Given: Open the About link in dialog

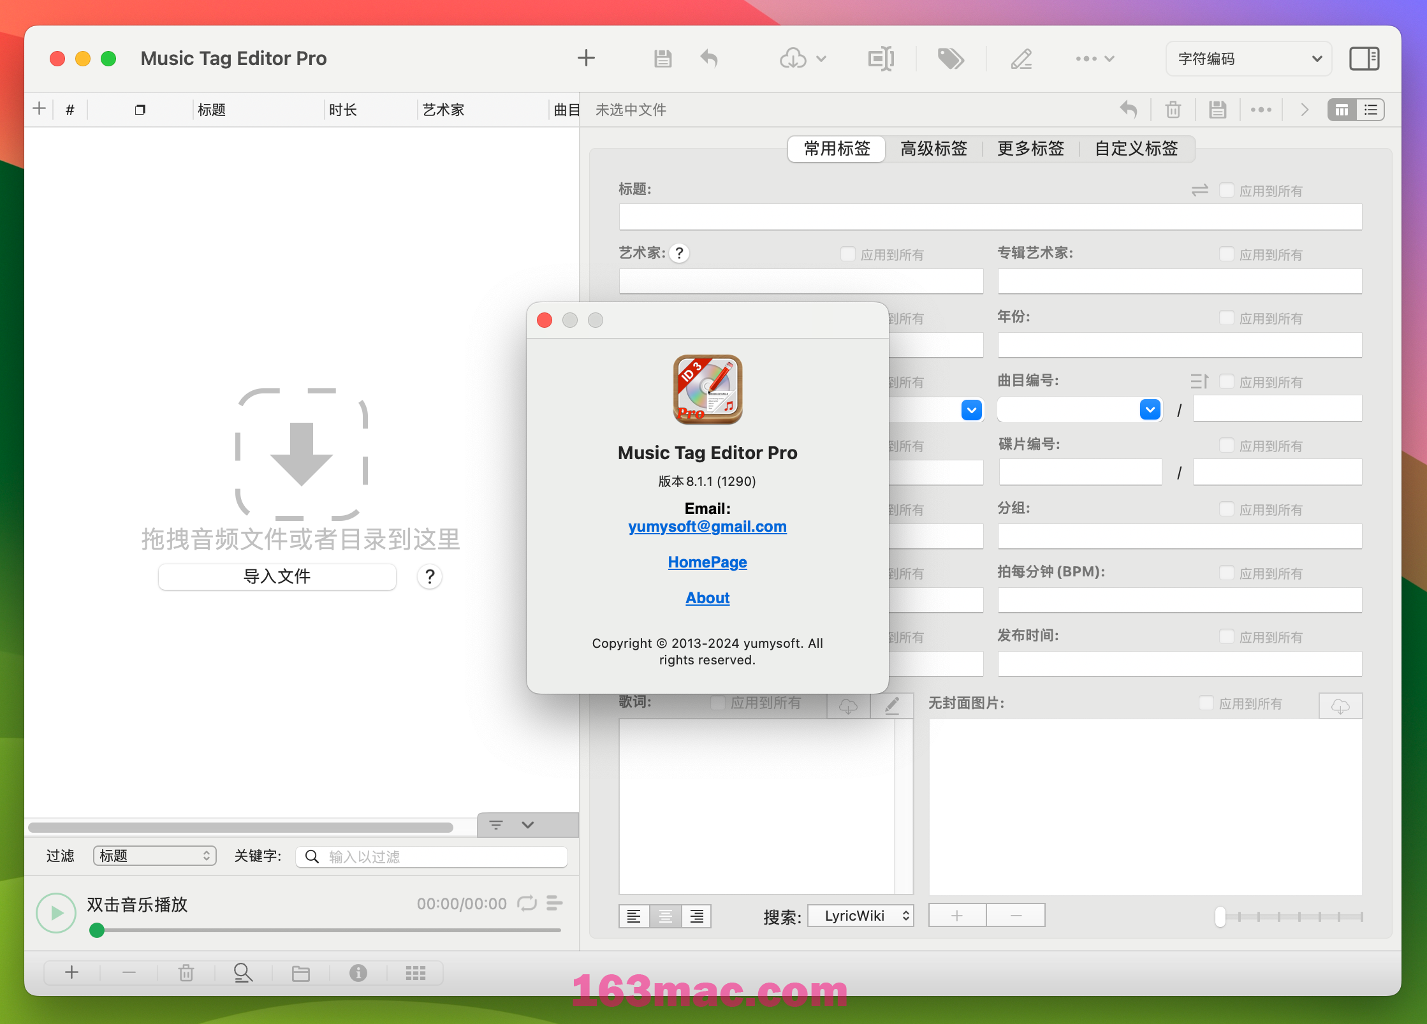Looking at the screenshot, I should coord(707,598).
